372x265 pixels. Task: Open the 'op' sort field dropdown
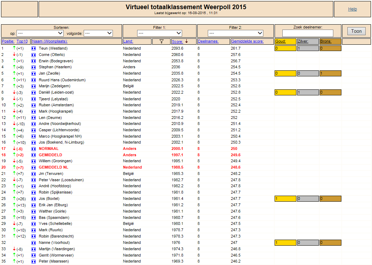(40, 33)
